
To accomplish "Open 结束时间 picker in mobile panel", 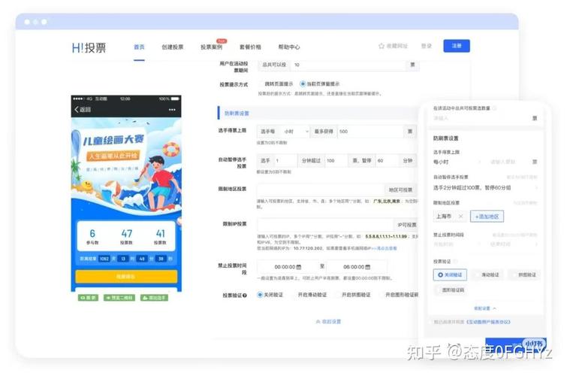I will pyautogui.click(x=514, y=244).
